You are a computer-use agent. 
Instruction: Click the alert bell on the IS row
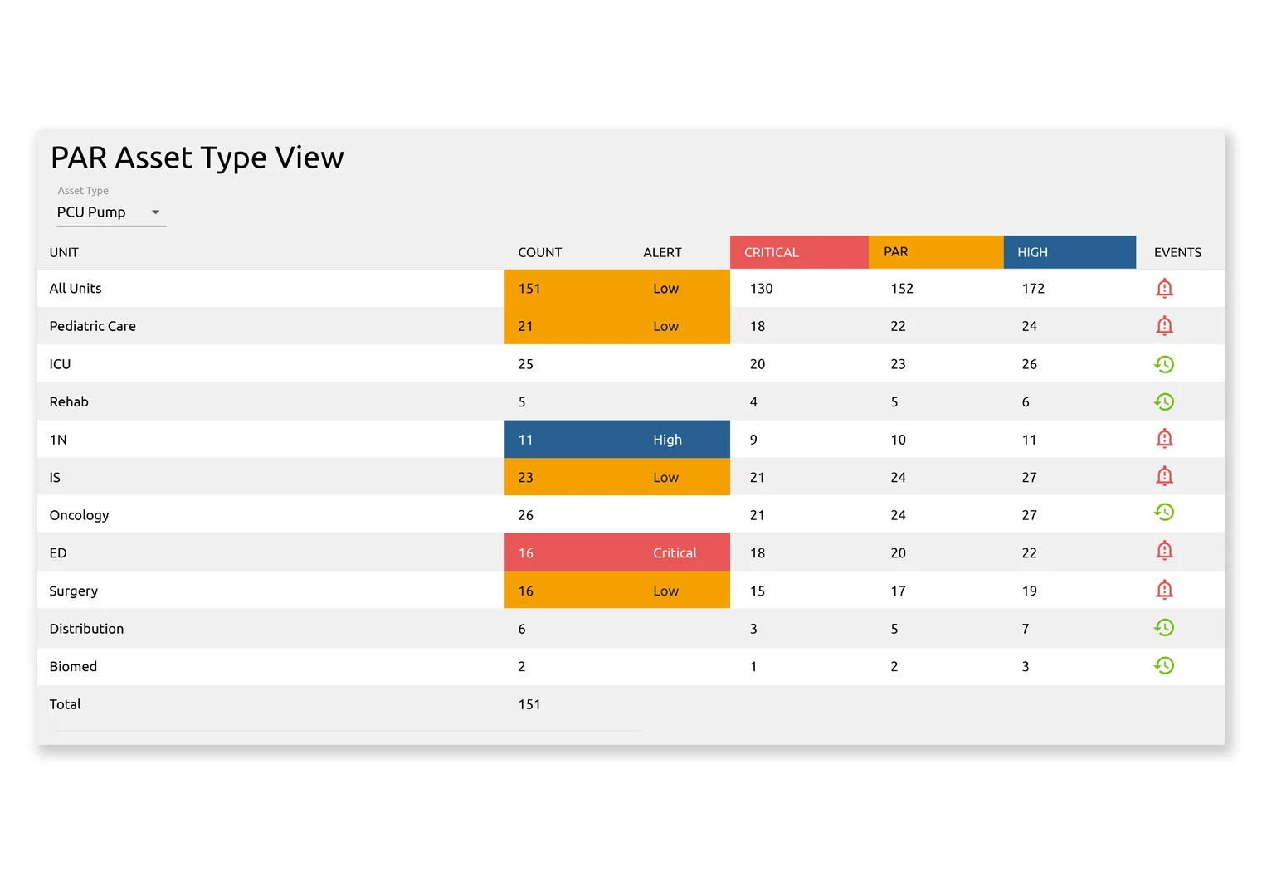pos(1164,476)
